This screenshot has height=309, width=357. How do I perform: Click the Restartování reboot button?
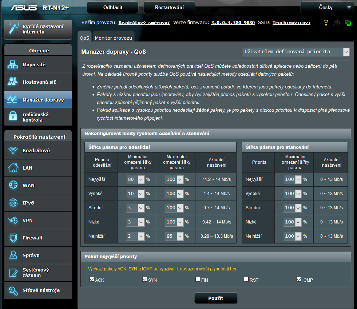tap(169, 7)
